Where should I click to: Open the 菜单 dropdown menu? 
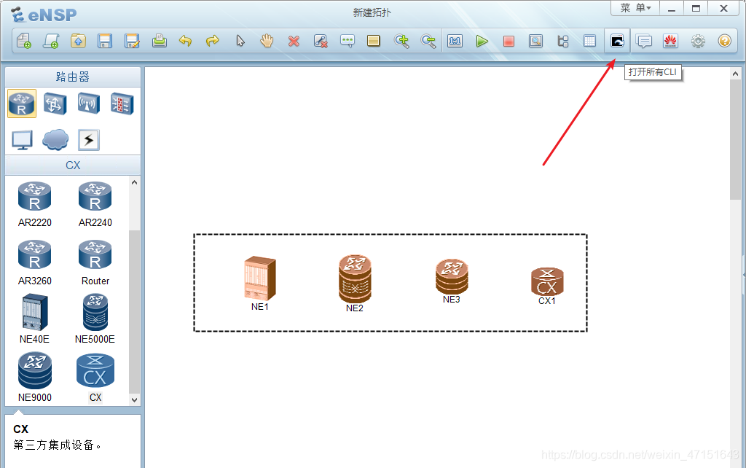[635, 8]
